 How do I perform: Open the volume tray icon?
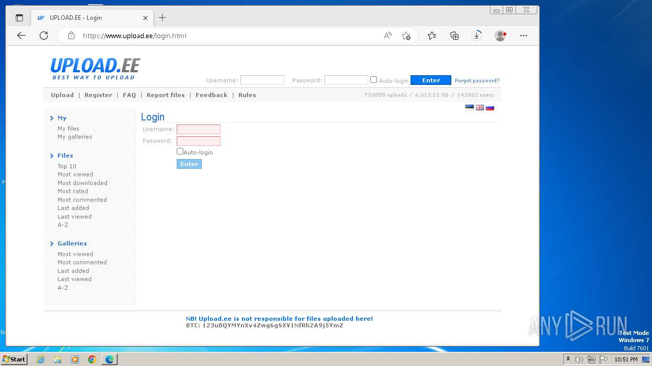click(579, 359)
